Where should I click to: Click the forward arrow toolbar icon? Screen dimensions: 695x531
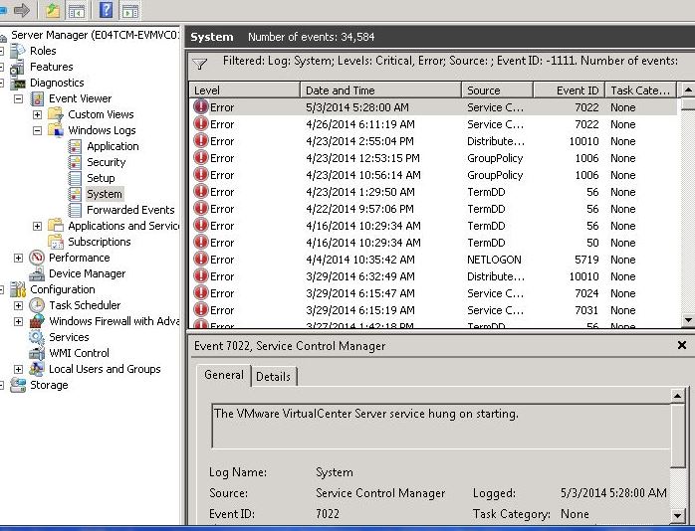click(22, 10)
